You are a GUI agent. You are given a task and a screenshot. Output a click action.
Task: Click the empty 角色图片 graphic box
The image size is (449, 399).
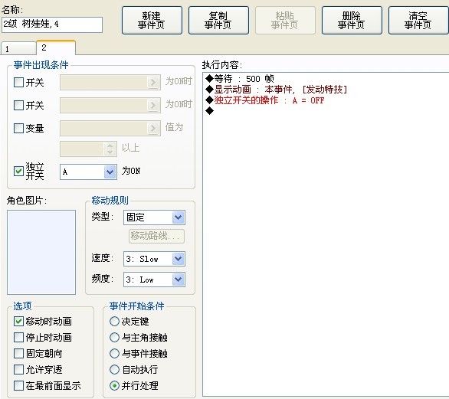click(41, 252)
